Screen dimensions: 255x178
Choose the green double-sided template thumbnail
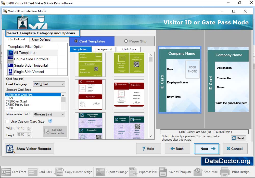(129, 65)
